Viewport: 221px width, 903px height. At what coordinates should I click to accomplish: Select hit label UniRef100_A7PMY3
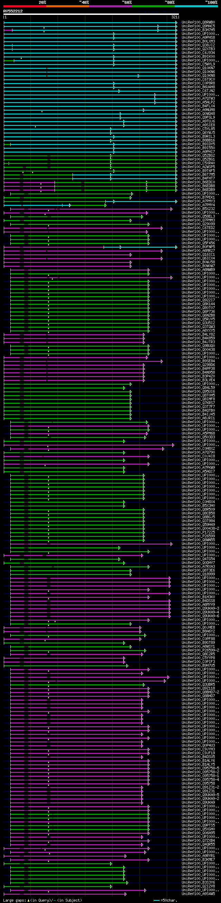click(198, 201)
